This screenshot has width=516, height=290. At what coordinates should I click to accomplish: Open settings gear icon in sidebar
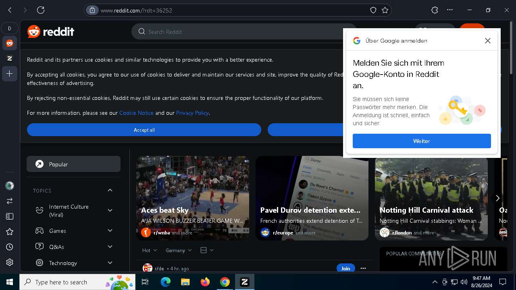(10, 262)
